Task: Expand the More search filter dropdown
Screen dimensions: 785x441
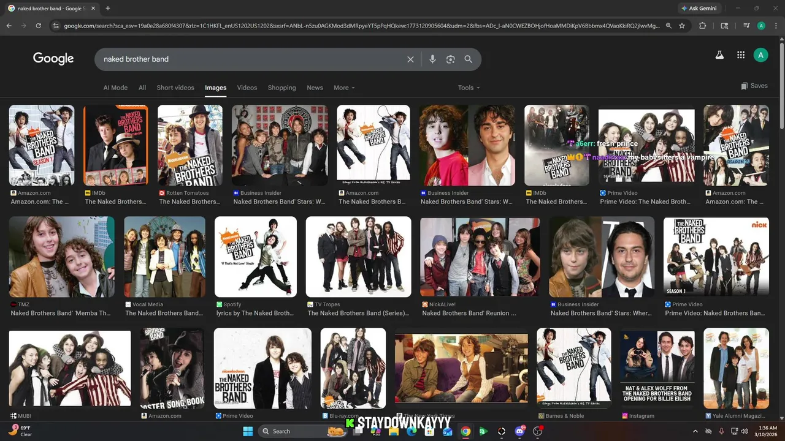Action: [344, 88]
